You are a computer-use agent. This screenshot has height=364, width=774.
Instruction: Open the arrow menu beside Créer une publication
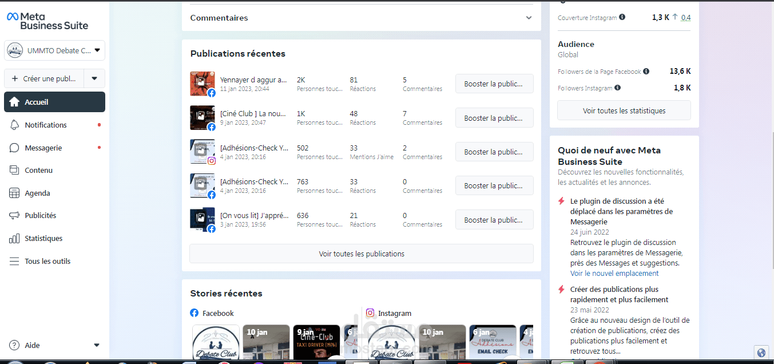pyautogui.click(x=94, y=78)
